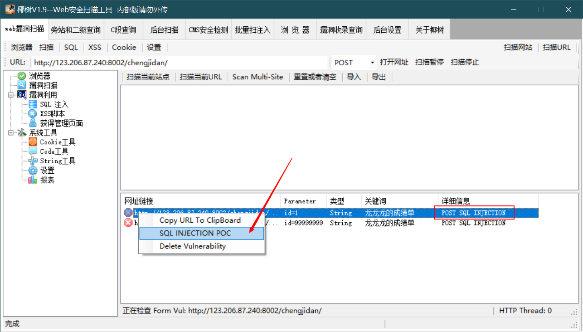Open the CMS安全检测 tab
The image size is (583, 332).
click(209, 30)
